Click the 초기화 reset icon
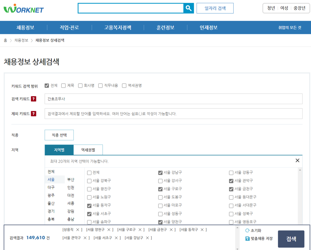The image size is (311, 250). 247,230
